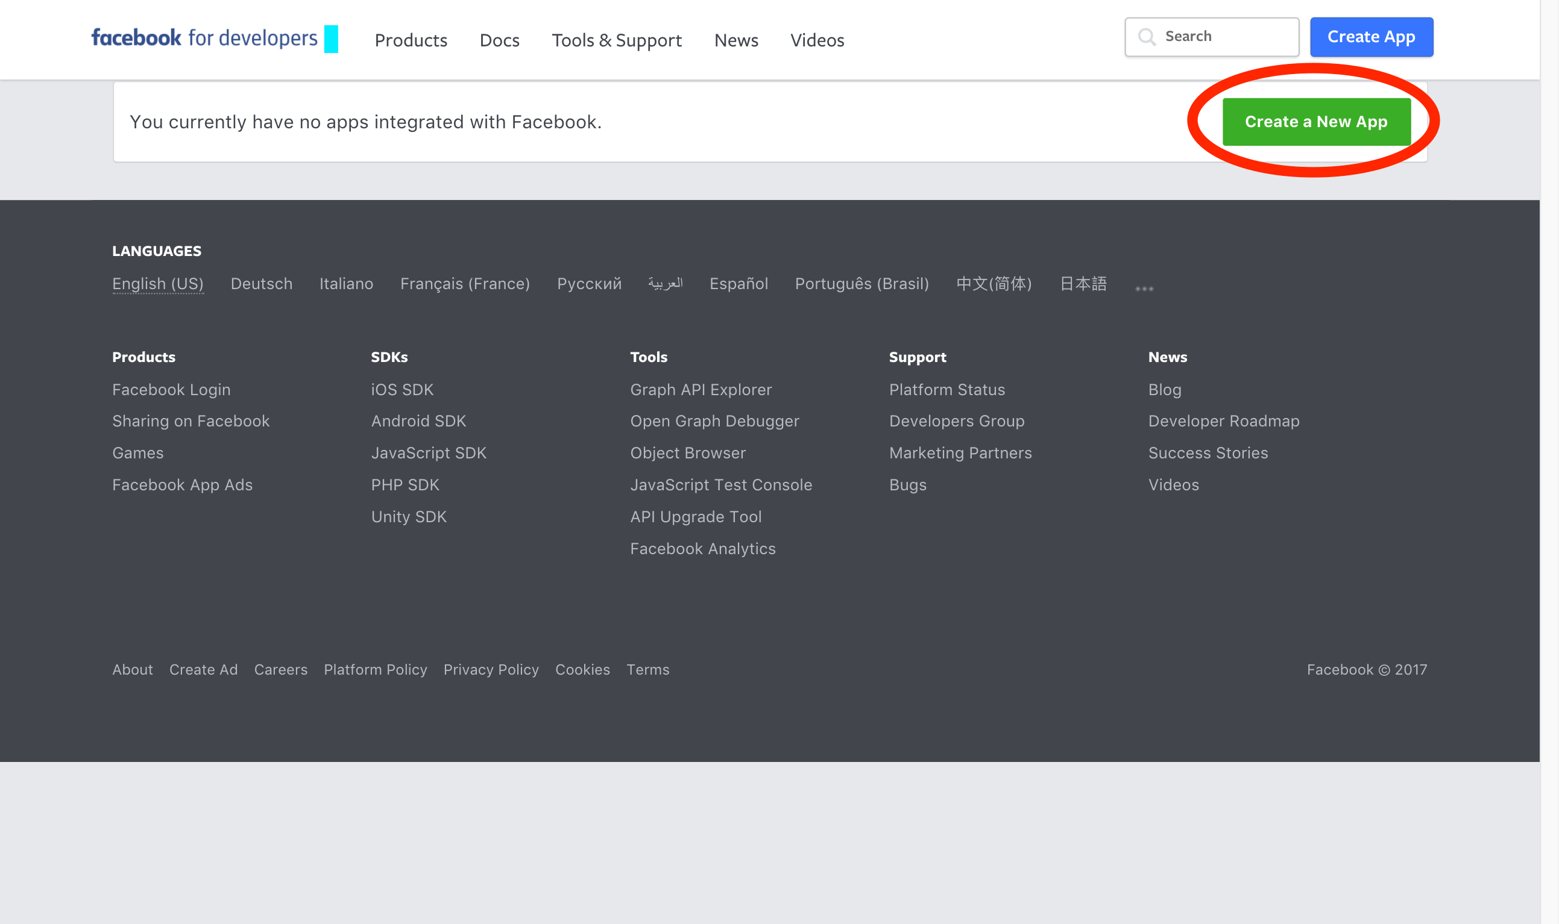1559x924 pixels.
Task: Select the Arabic language link
Action: coord(665,284)
